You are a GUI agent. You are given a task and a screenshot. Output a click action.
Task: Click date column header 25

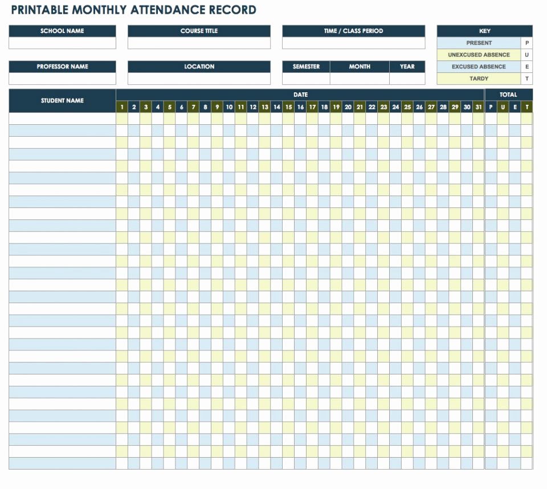407,107
